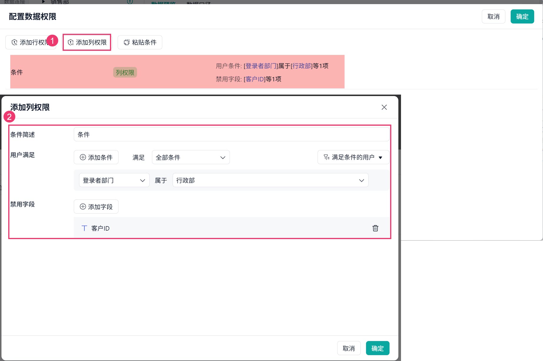Click the 条件 name in the permission row

click(17, 72)
